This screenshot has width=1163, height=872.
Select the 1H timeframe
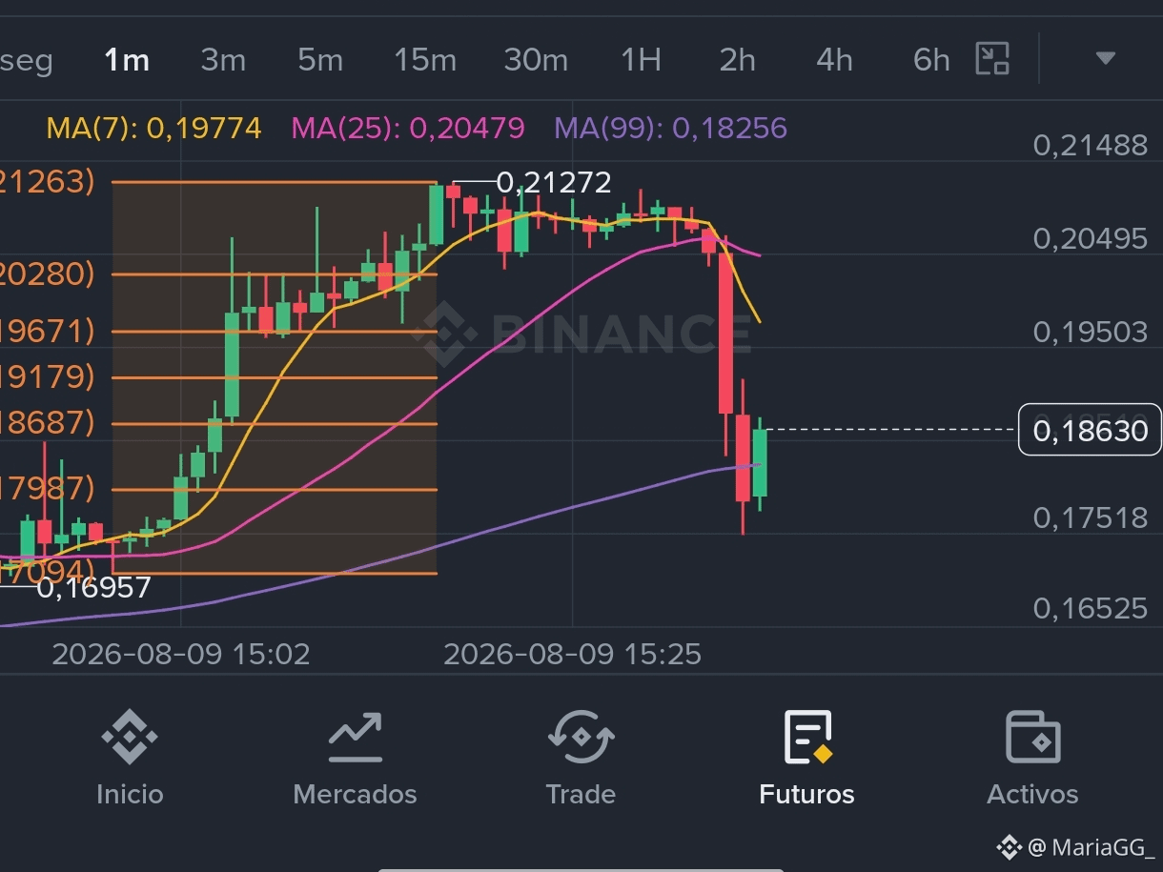point(641,60)
